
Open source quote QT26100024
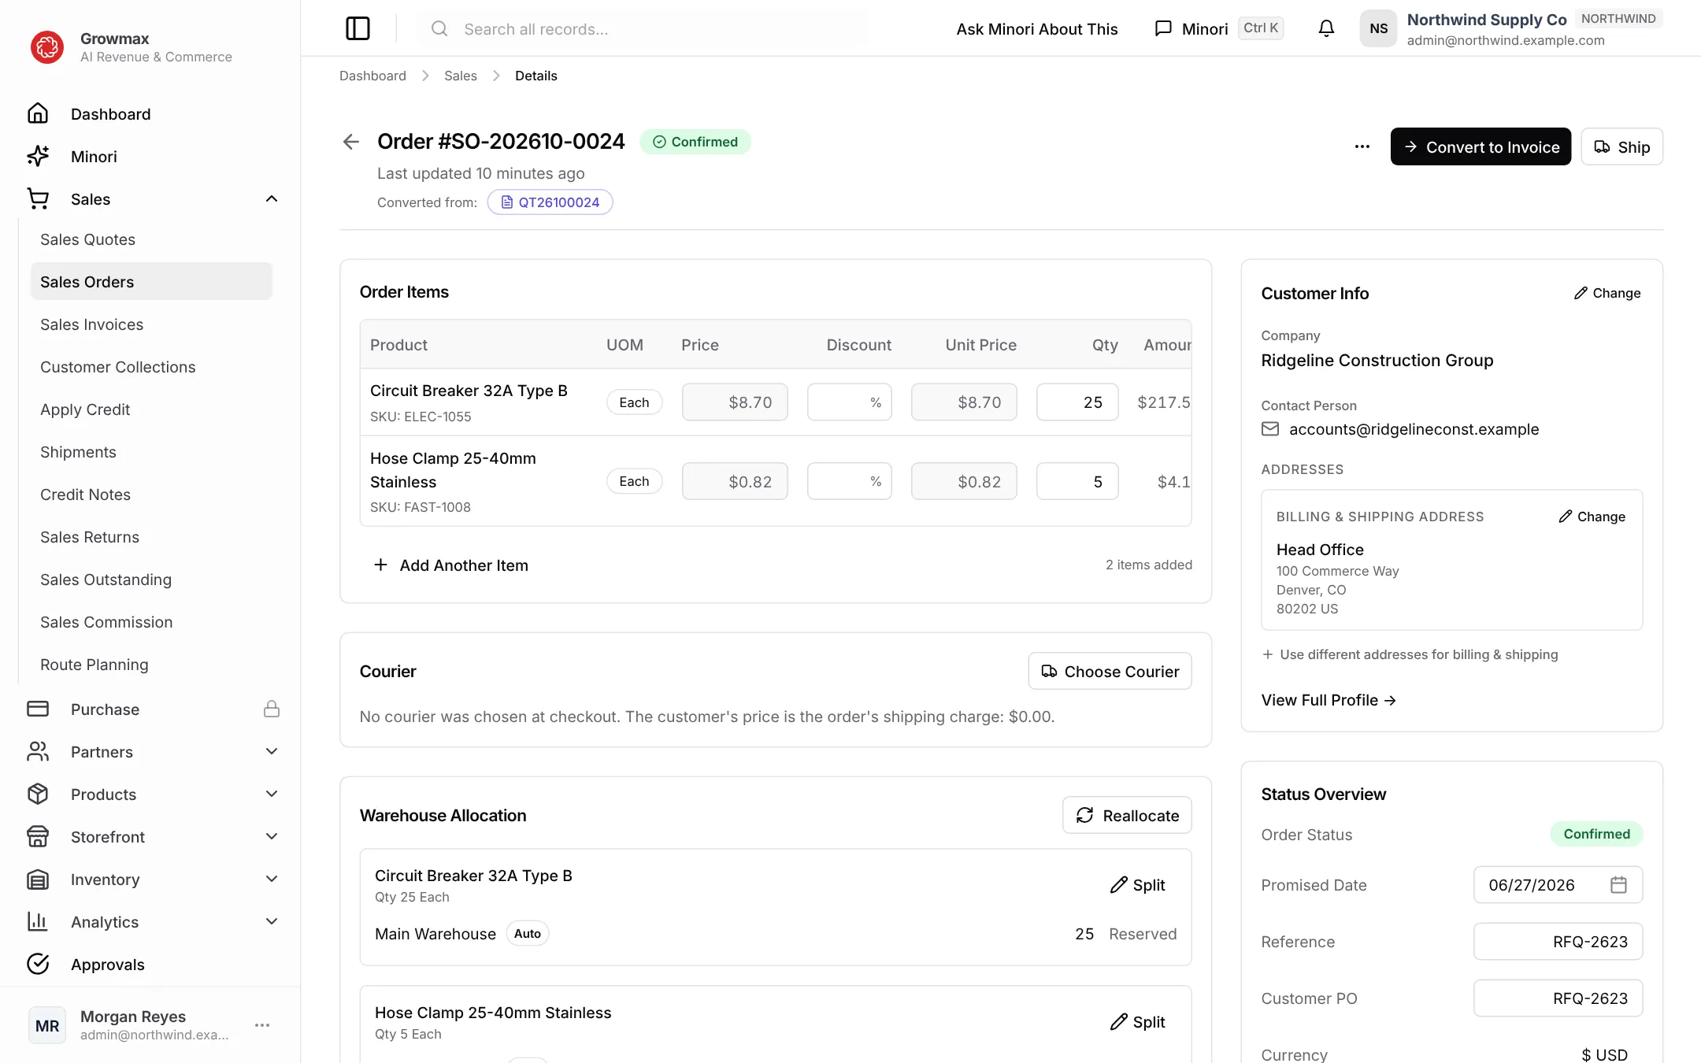(x=550, y=202)
